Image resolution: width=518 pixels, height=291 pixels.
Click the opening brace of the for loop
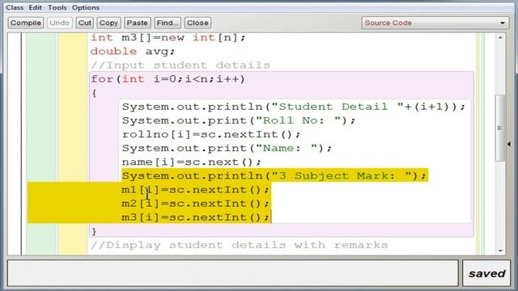pyautogui.click(x=95, y=93)
